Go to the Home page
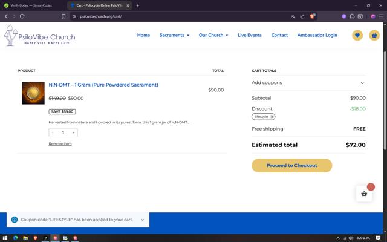The image size is (387, 242). pyautogui.click(x=143, y=35)
